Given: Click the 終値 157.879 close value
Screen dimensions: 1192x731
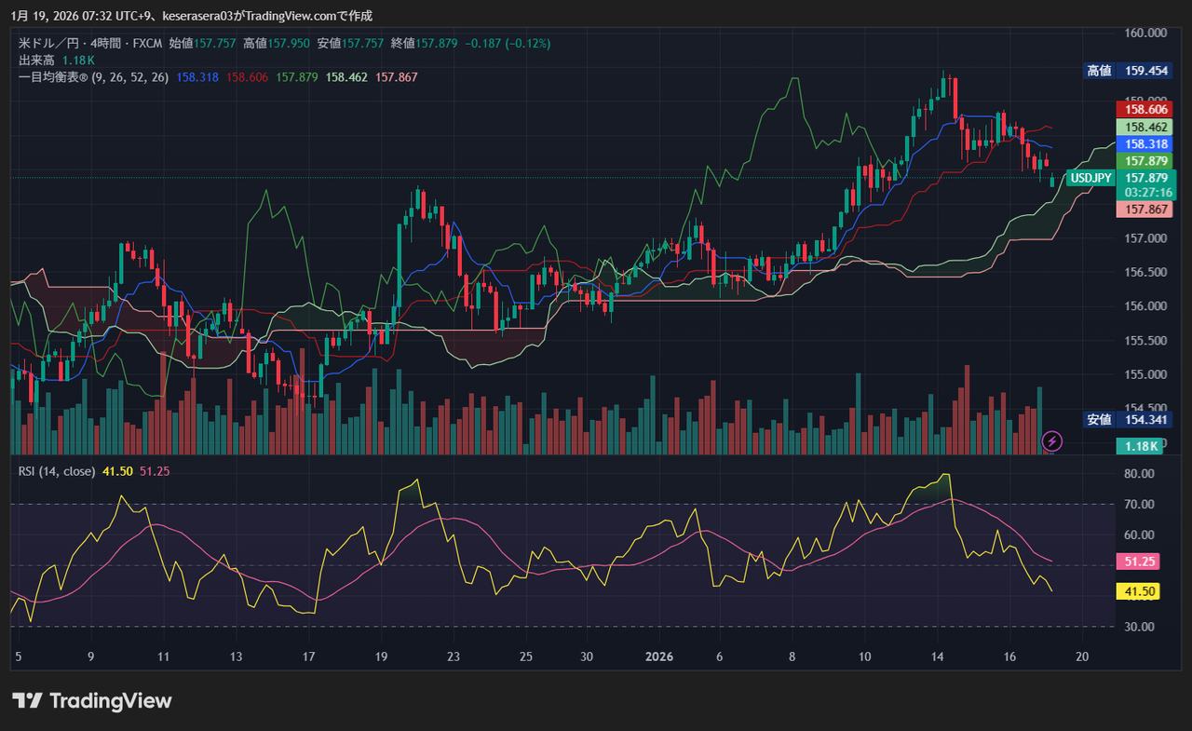Looking at the screenshot, I should click(x=425, y=44).
